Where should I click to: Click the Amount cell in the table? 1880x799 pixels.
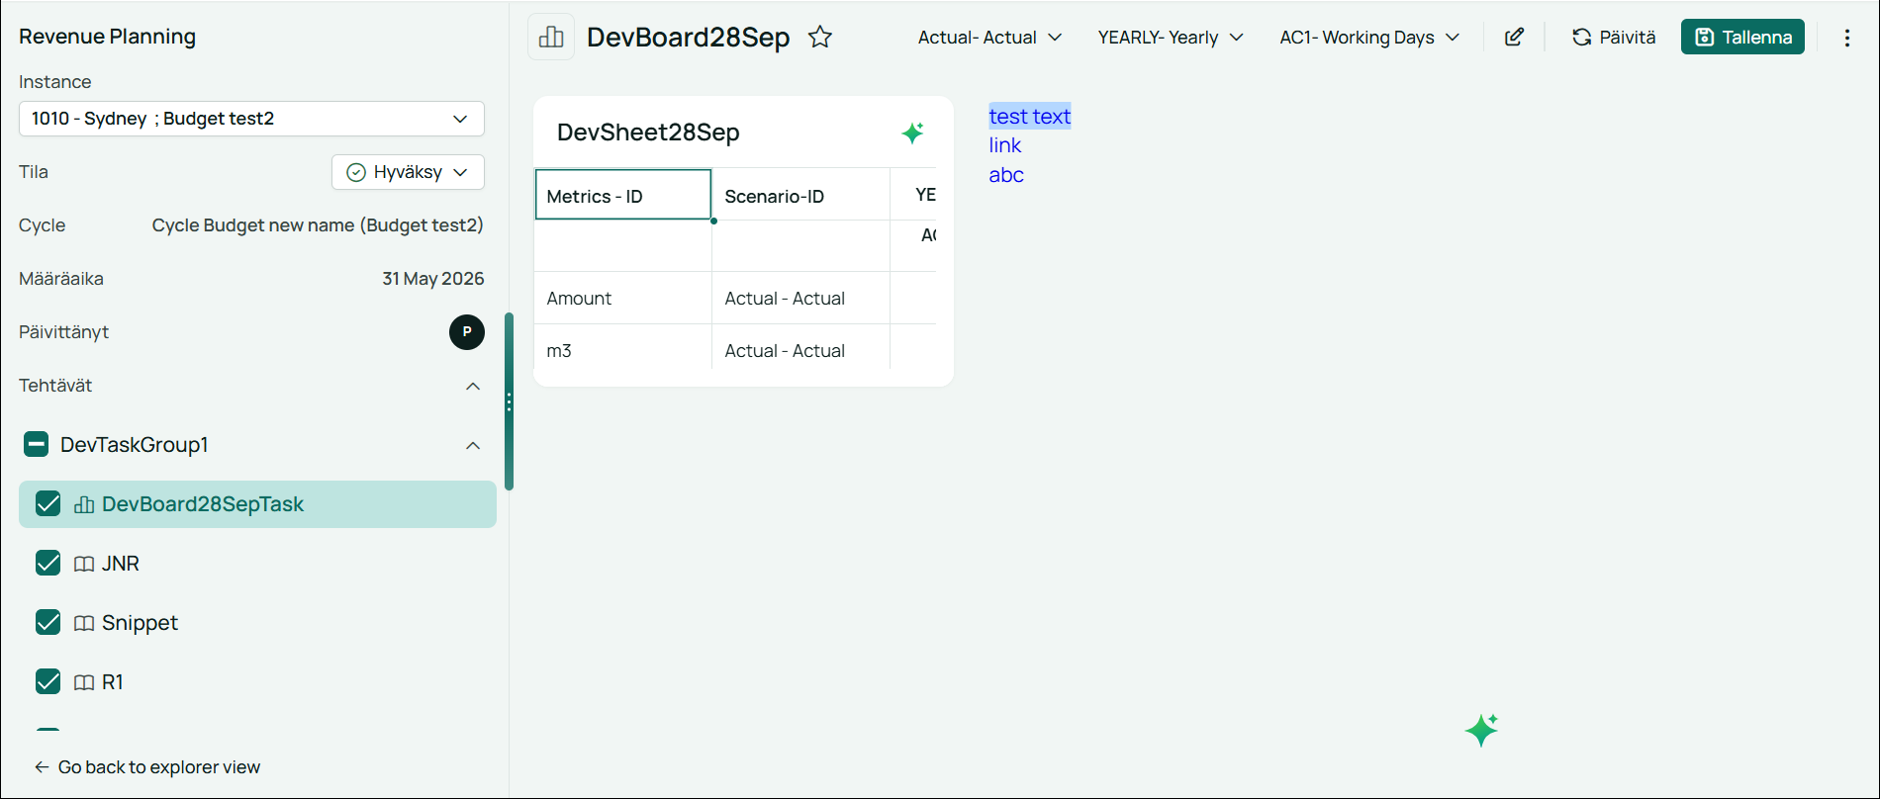click(623, 299)
